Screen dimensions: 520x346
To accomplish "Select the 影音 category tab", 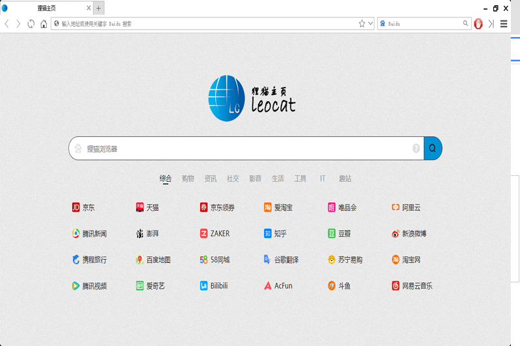I will click(x=255, y=179).
